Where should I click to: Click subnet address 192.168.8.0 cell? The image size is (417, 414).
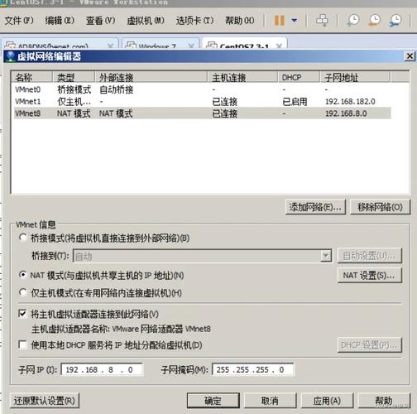click(x=346, y=113)
